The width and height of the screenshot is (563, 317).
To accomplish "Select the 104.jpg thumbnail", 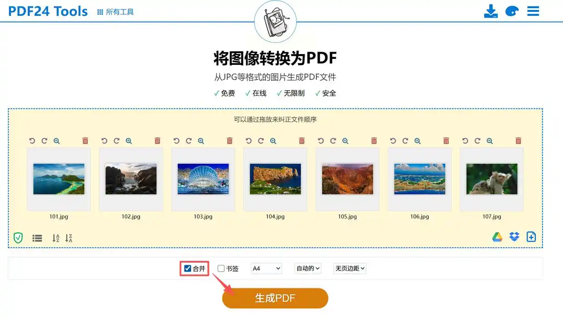I will [275, 179].
